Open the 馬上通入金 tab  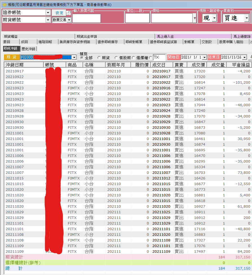tap(193, 36)
